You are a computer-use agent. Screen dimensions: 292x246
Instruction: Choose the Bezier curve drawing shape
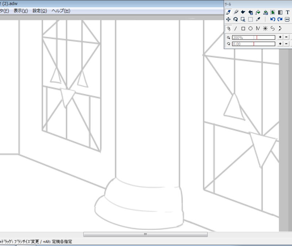[273, 29]
